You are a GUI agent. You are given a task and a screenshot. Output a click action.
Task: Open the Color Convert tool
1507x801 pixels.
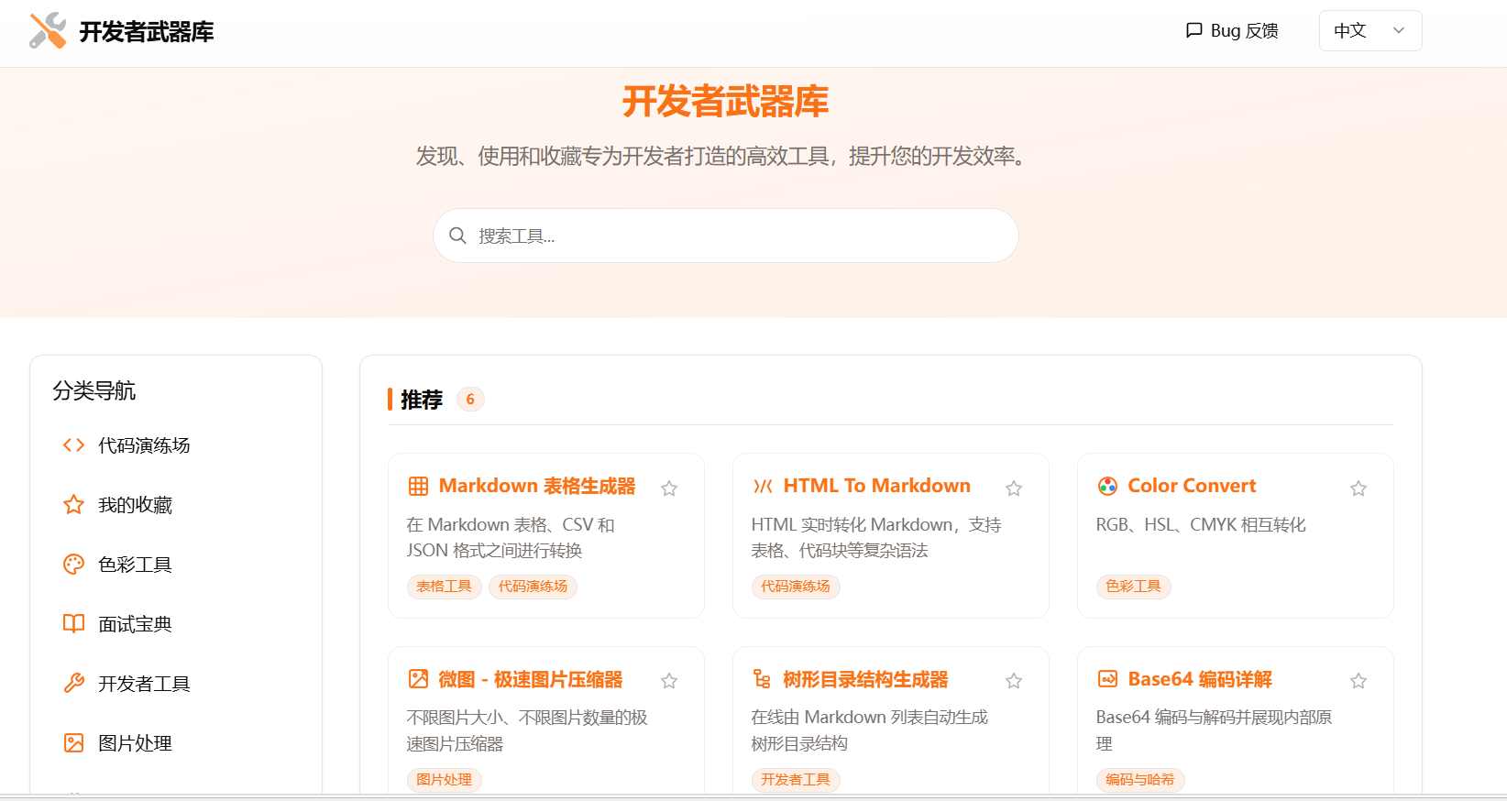pyautogui.click(x=1192, y=486)
